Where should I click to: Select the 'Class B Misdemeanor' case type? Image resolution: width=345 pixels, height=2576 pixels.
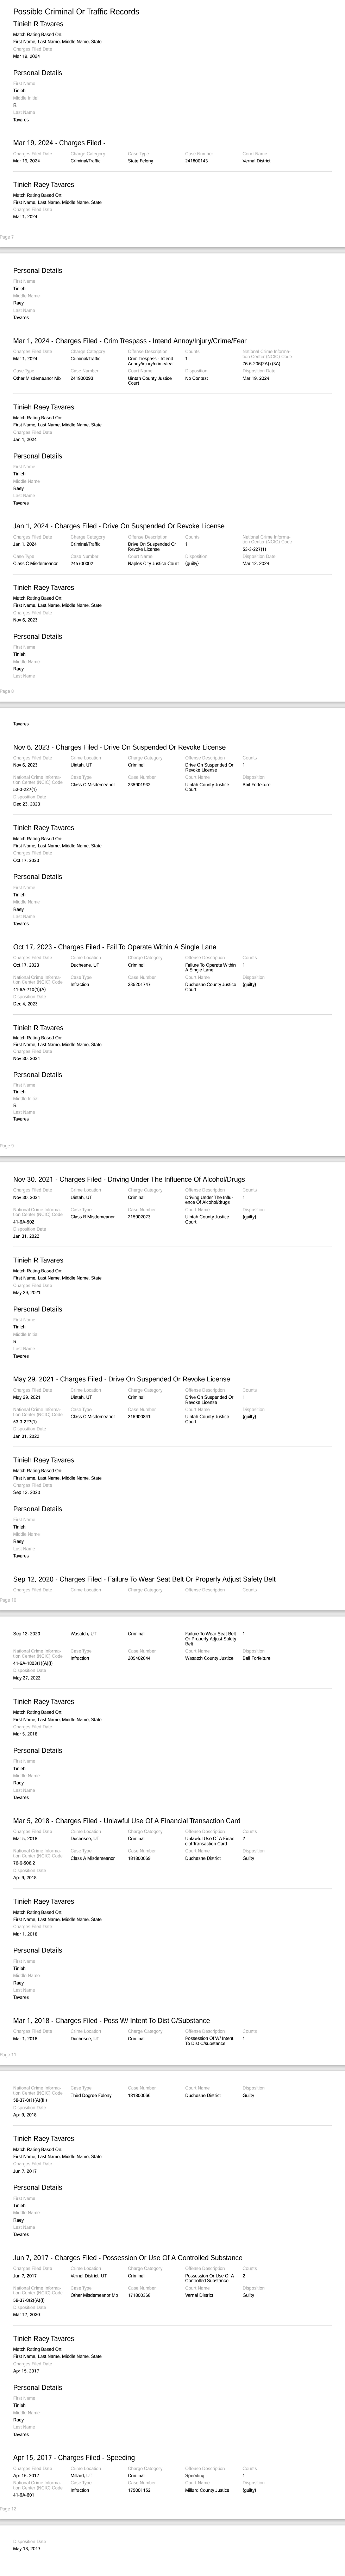(92, 1217)
